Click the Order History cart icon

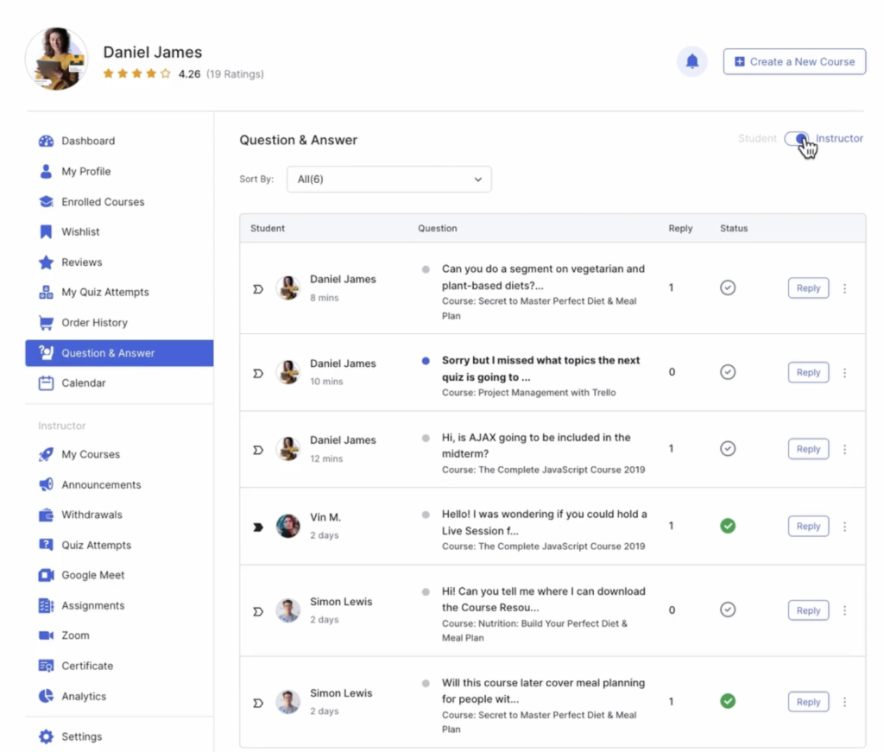[x=47, y=323]
